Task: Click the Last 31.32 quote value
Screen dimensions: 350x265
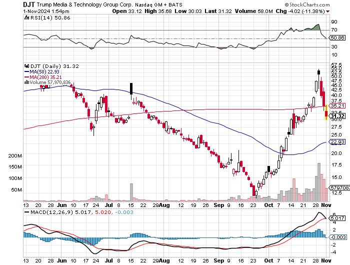Action: pos(218,11)
